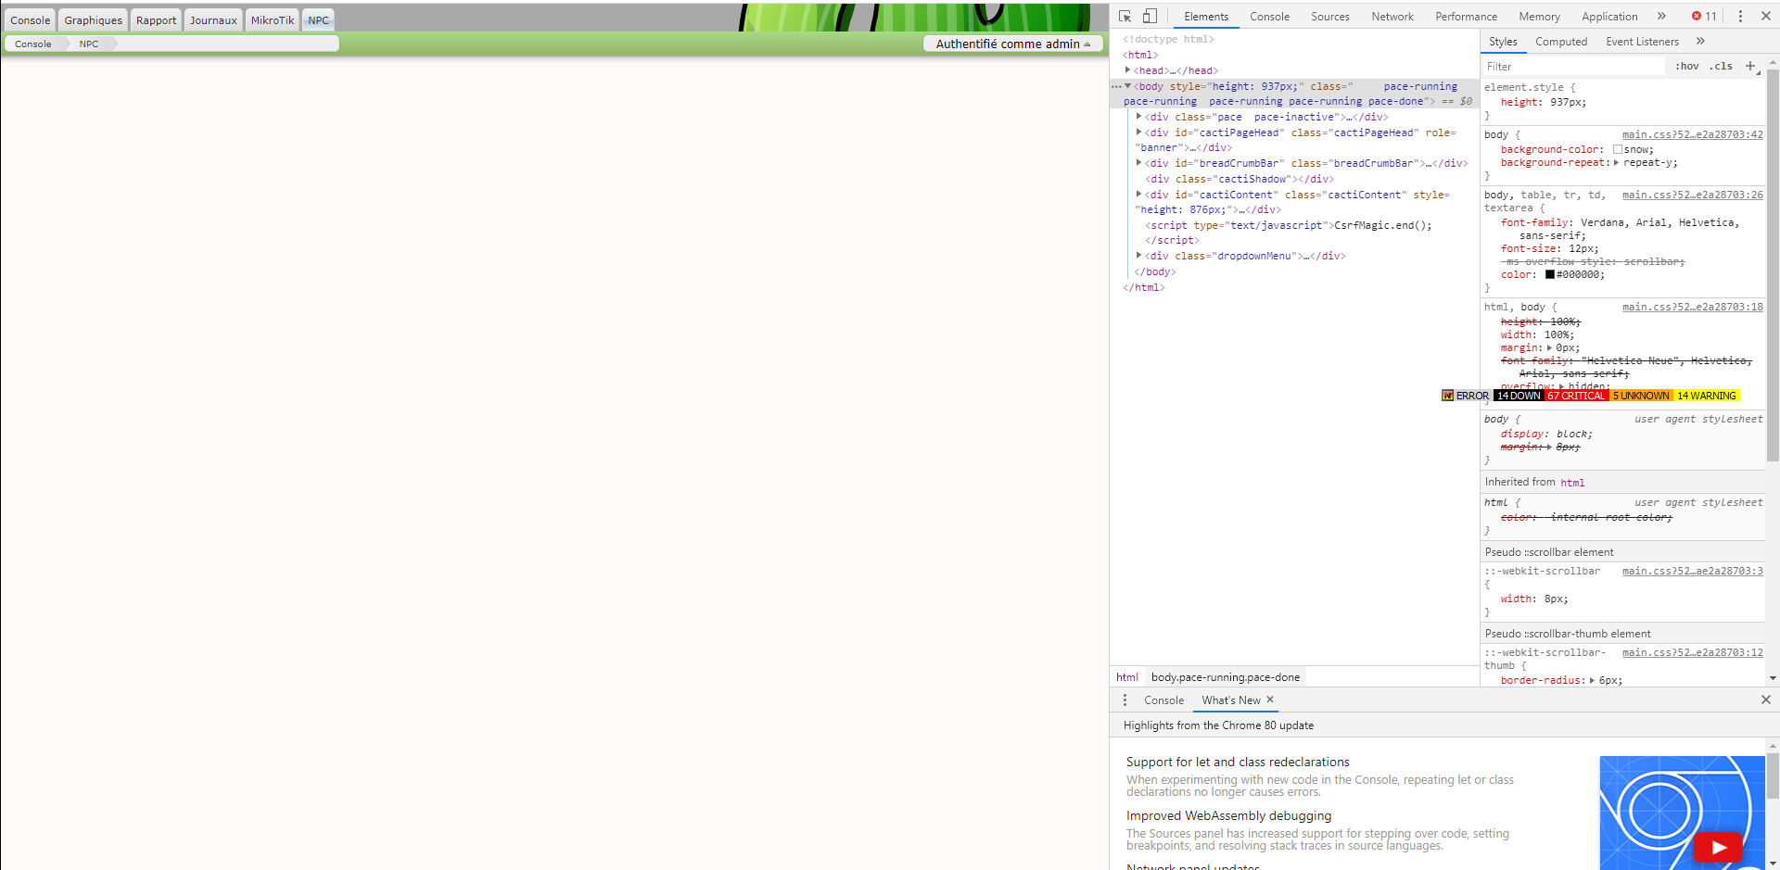This screenshot has width=1780, height=870.
Task: Select the html breadcrumb in Elements path
Action: (x=1126, y=677)
